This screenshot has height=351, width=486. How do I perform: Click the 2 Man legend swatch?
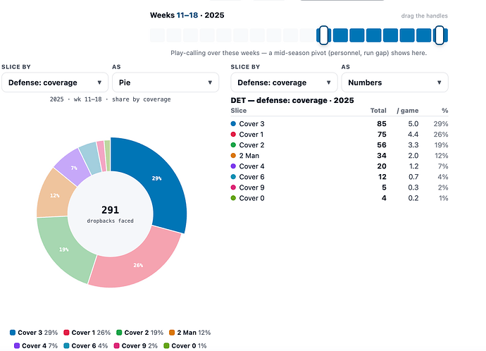[x=172, y=333]
